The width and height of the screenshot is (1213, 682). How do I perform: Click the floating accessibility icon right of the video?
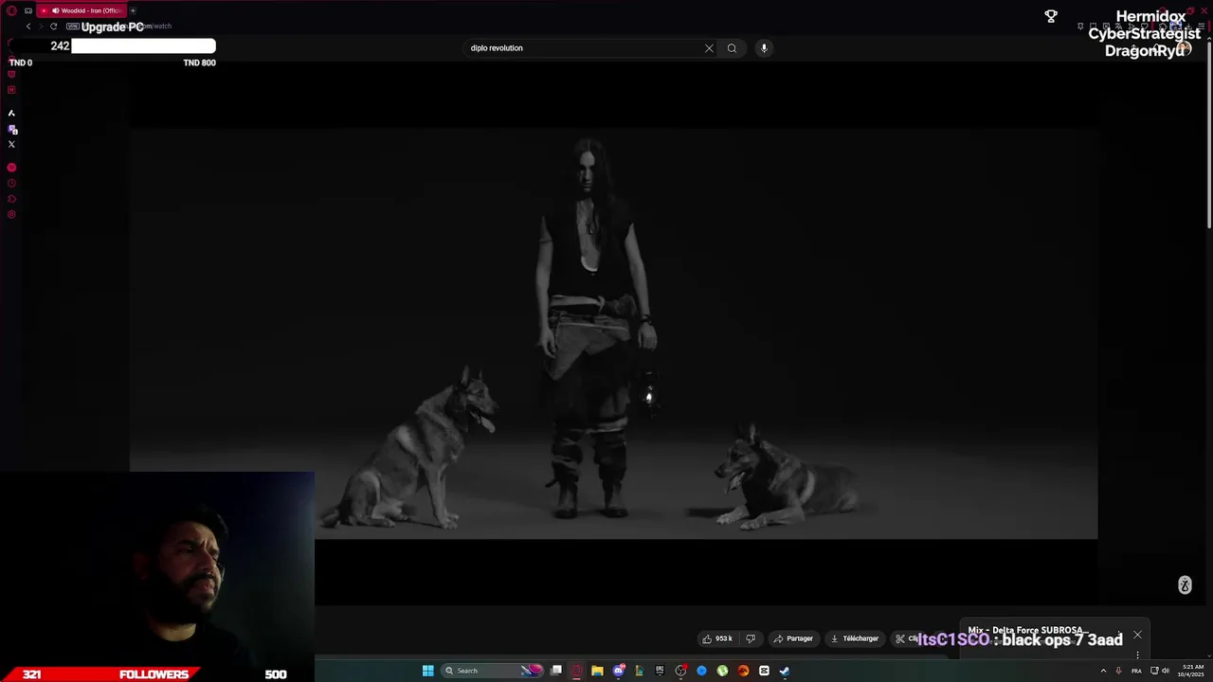click(1185, 585)
